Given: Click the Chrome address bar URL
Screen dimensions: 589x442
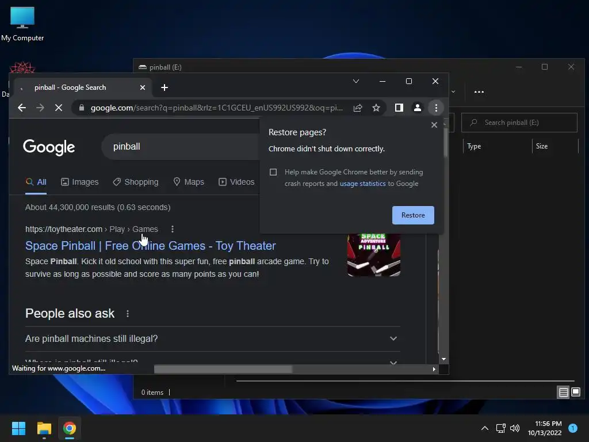Looking at the screenshot, I should coord(217,108).
